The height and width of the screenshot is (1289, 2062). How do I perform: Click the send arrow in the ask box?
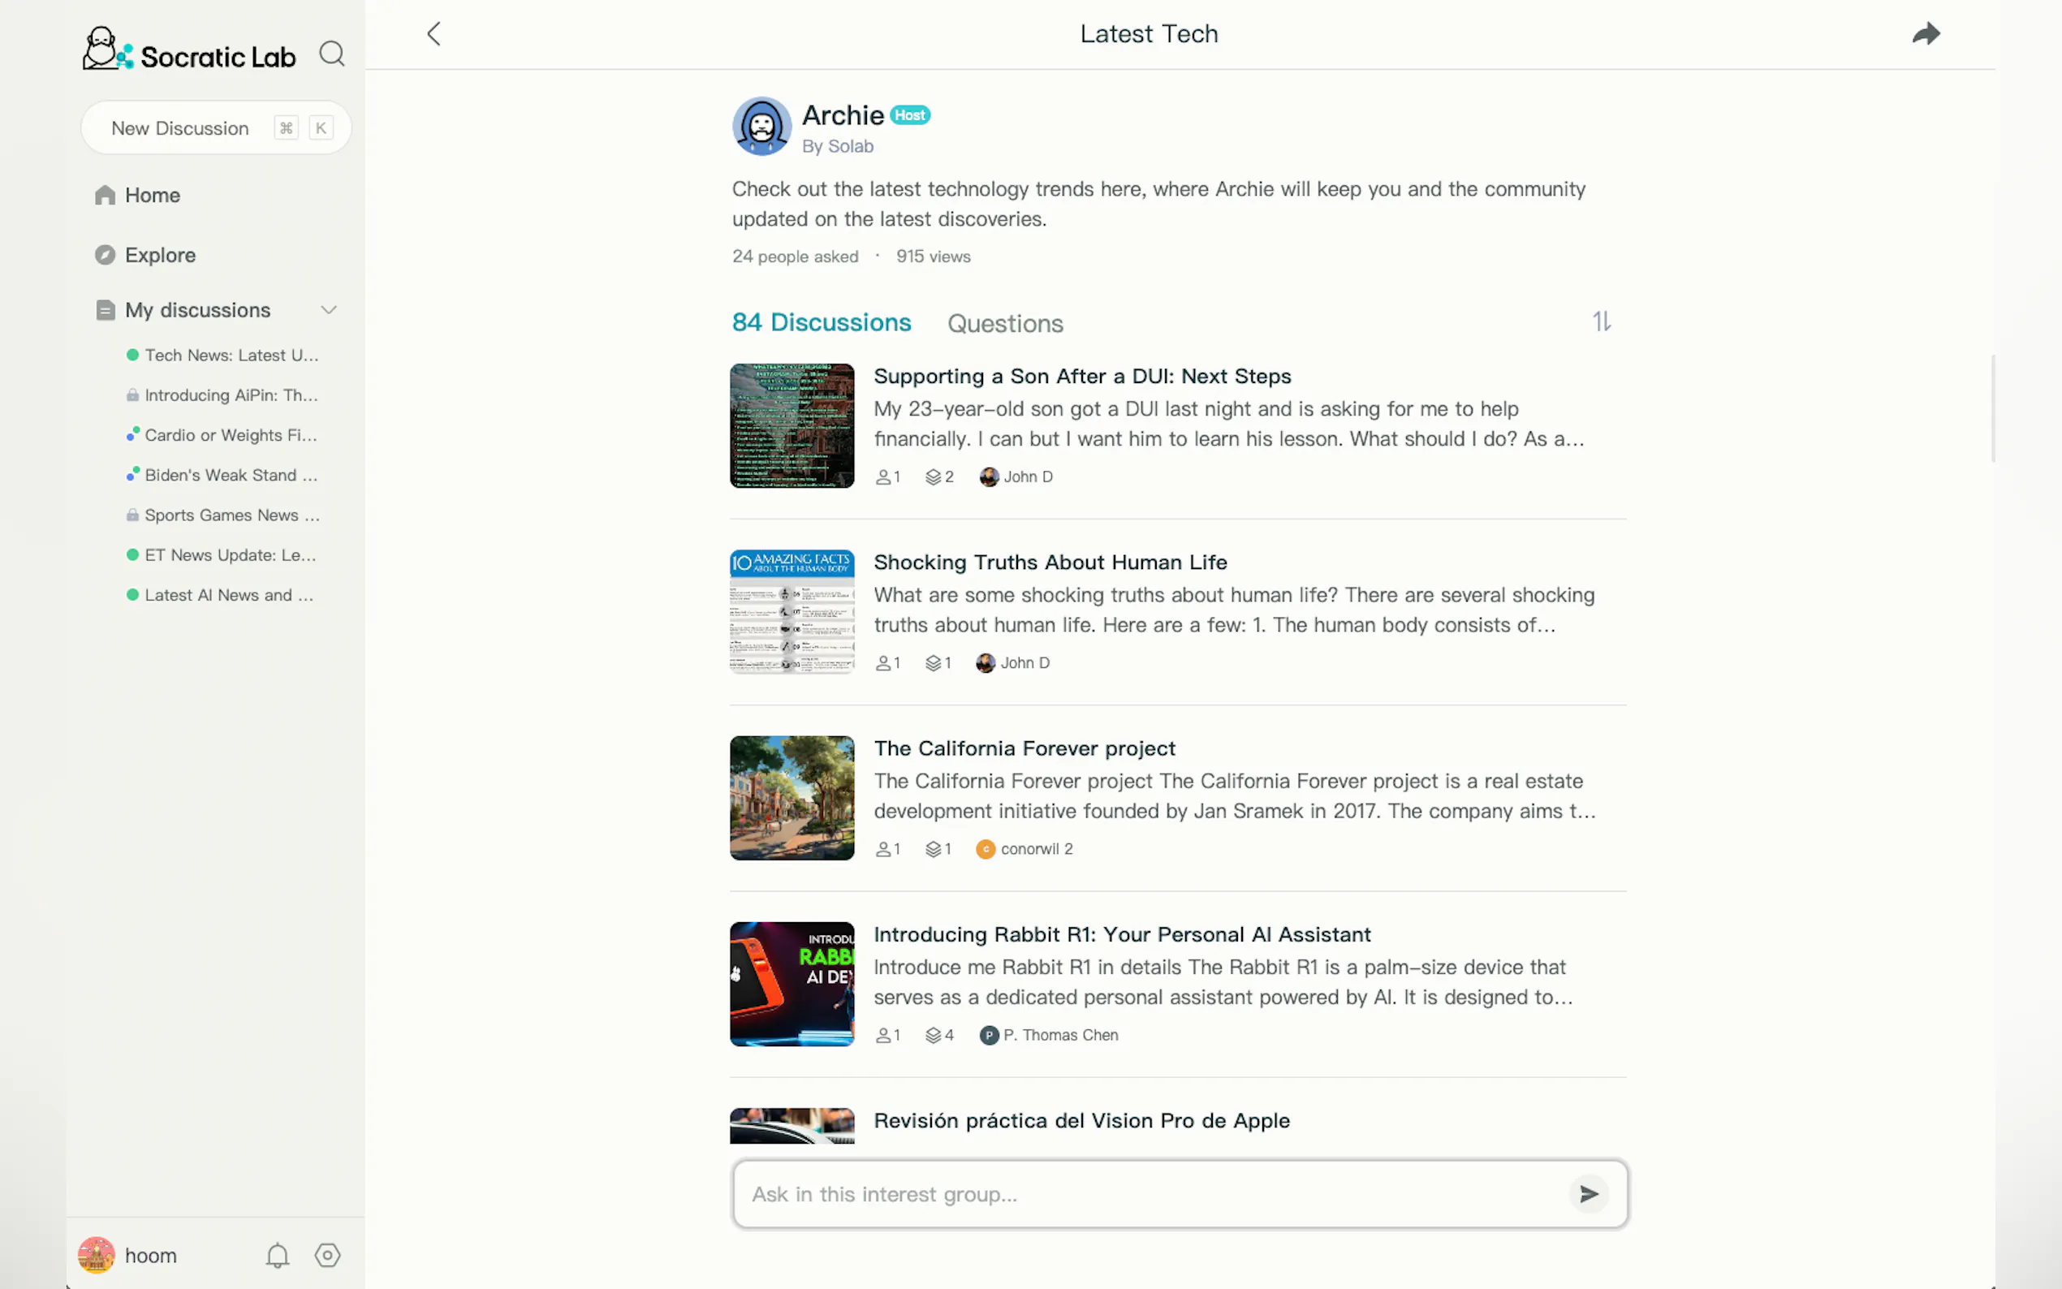click(x=1588, y=1193)
